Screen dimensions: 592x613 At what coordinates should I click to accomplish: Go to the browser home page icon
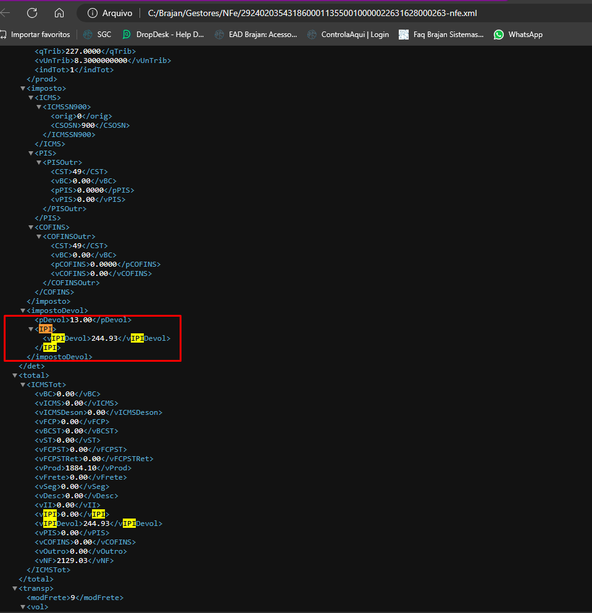[x=59, y=13]
